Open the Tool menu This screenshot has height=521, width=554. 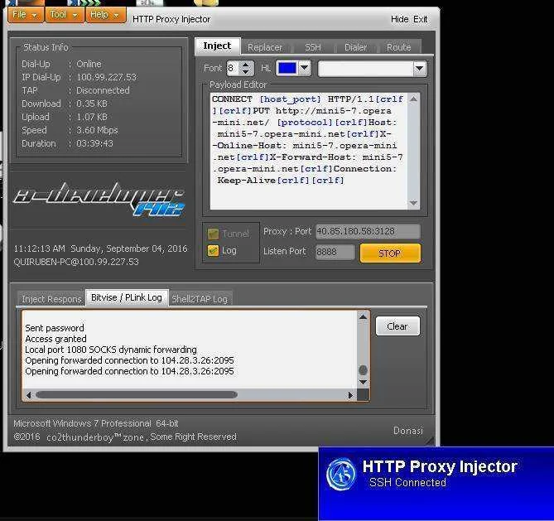pos(65,15)
